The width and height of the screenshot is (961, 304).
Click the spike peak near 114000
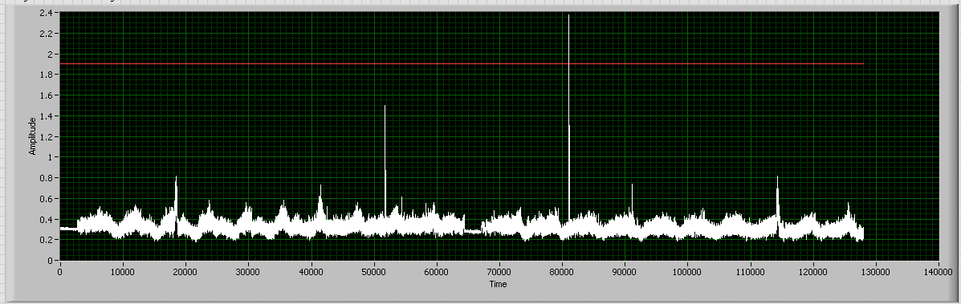[777, 177]
